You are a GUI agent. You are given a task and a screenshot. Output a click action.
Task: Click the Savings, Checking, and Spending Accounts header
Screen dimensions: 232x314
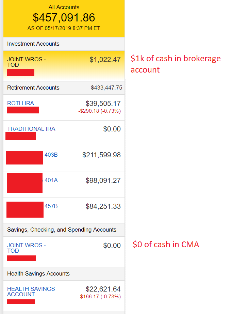point(62,230)
